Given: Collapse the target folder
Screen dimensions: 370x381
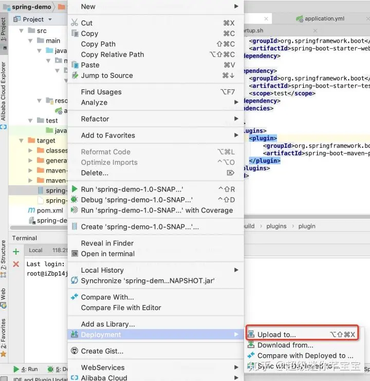Looking at the screenshot, I should [x=22, y=141].
